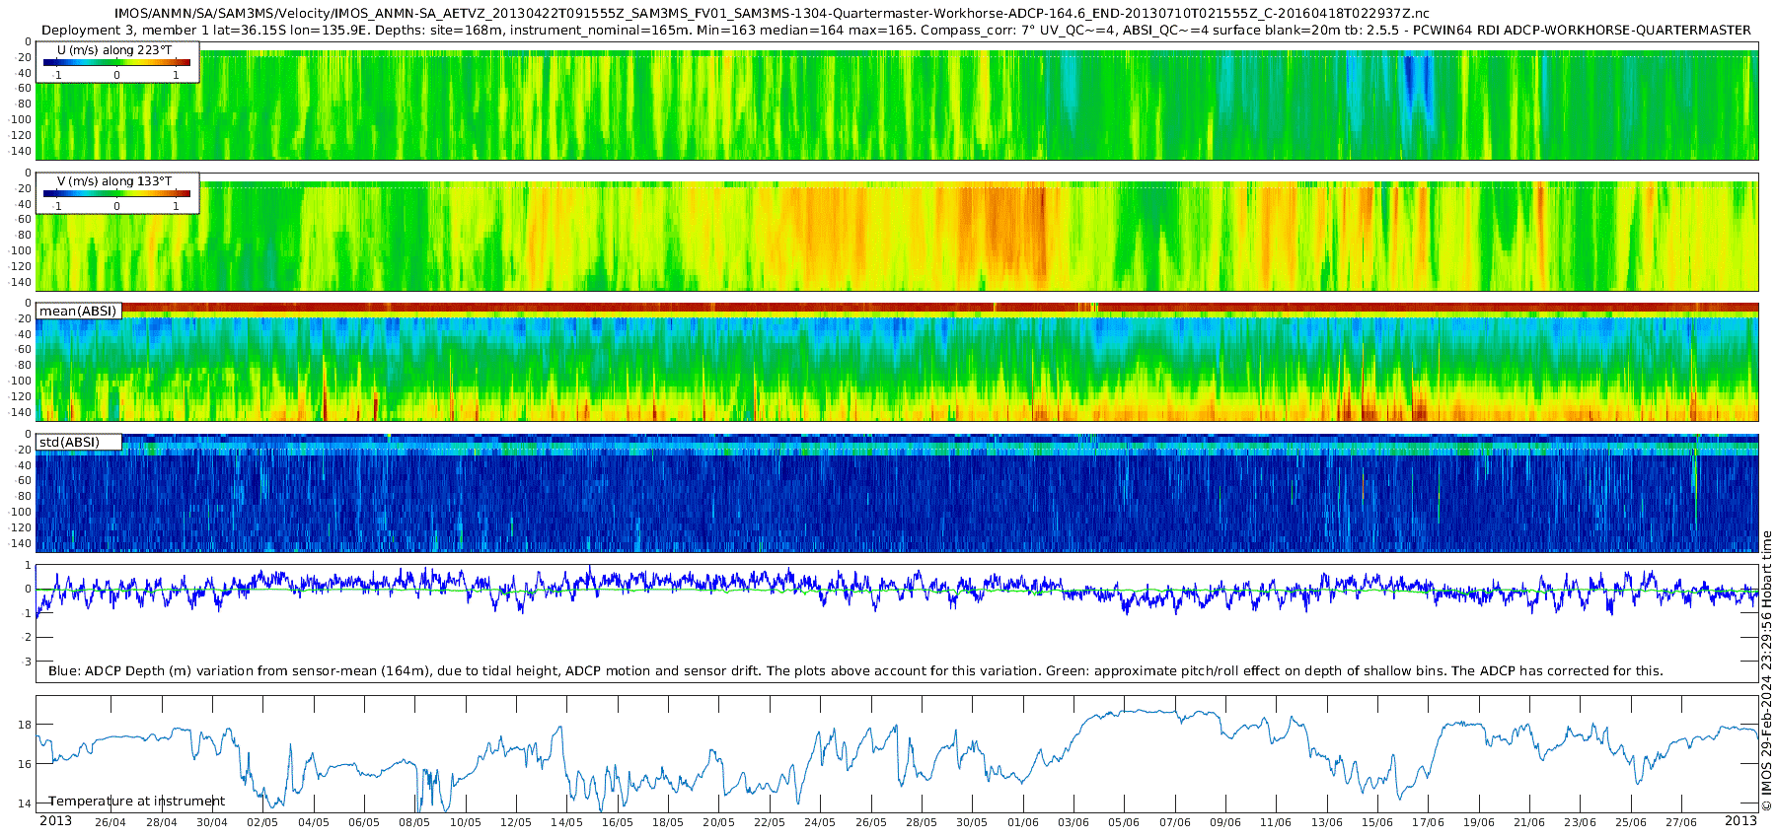Click the NetCDF file path title
The width and height of the screenshot is (1776, 838).
coord(765,14)
